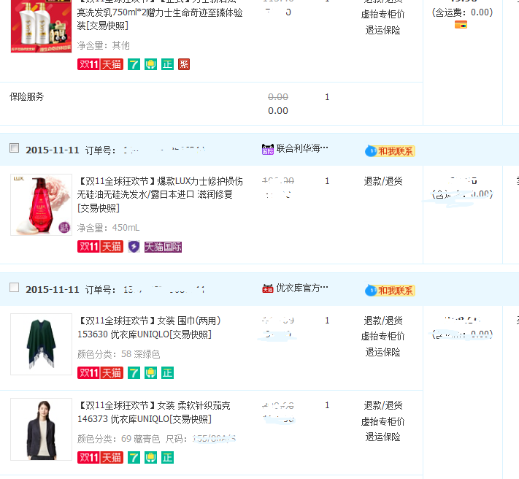Click the 颜色分类：58 深绿色 text

[x=118, y=354]
